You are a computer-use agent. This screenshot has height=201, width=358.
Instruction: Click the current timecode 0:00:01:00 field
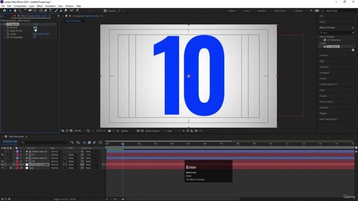pyautogui.click(x=10, y=141)
